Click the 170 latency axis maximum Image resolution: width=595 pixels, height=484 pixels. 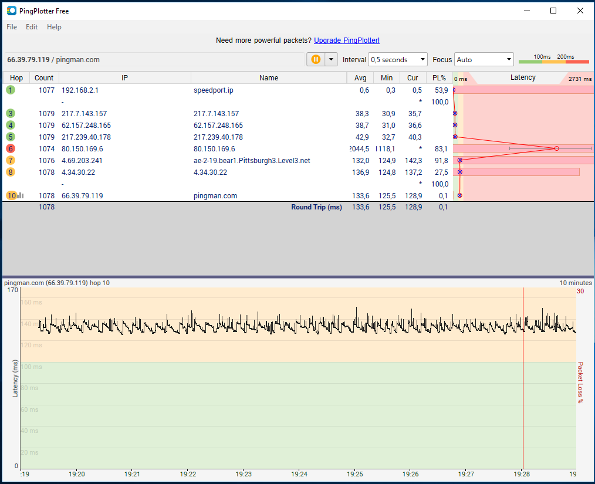[x=12, y=290]
